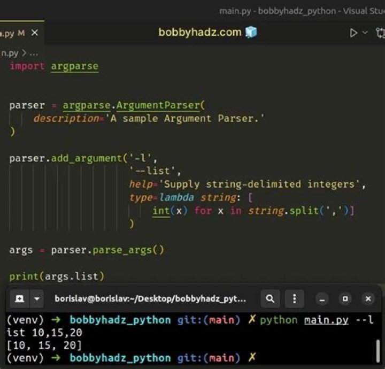Open run options dropdown beside play icon
Viewport: 385px width, 369px height.
(x=365, y=33)
